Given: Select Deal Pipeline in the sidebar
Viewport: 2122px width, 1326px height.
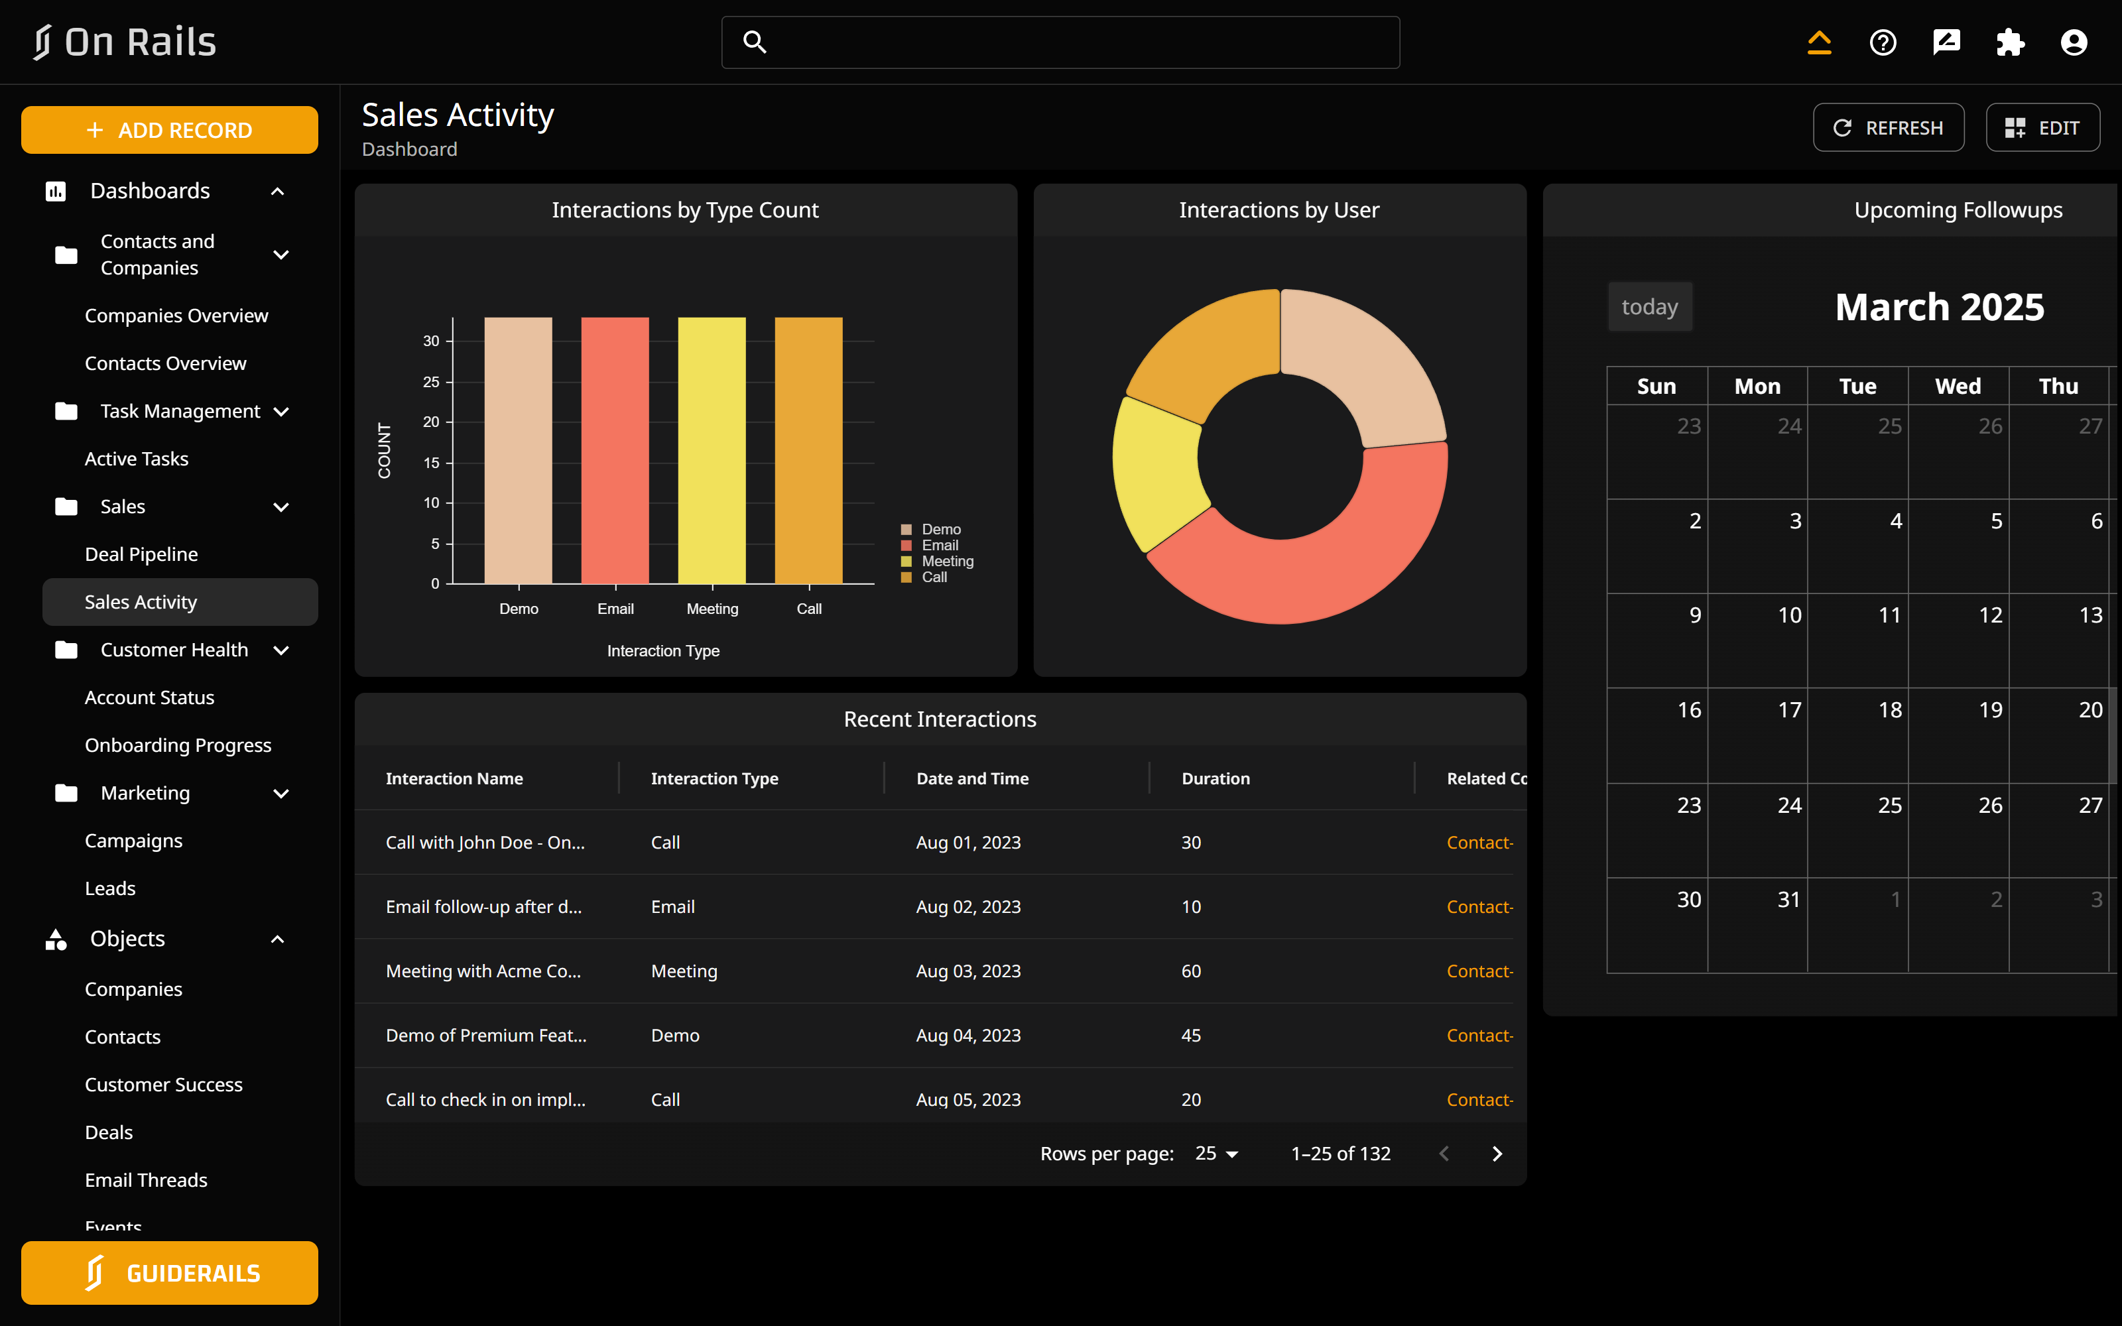Looking at the screenshot, I should click(141, 554).
